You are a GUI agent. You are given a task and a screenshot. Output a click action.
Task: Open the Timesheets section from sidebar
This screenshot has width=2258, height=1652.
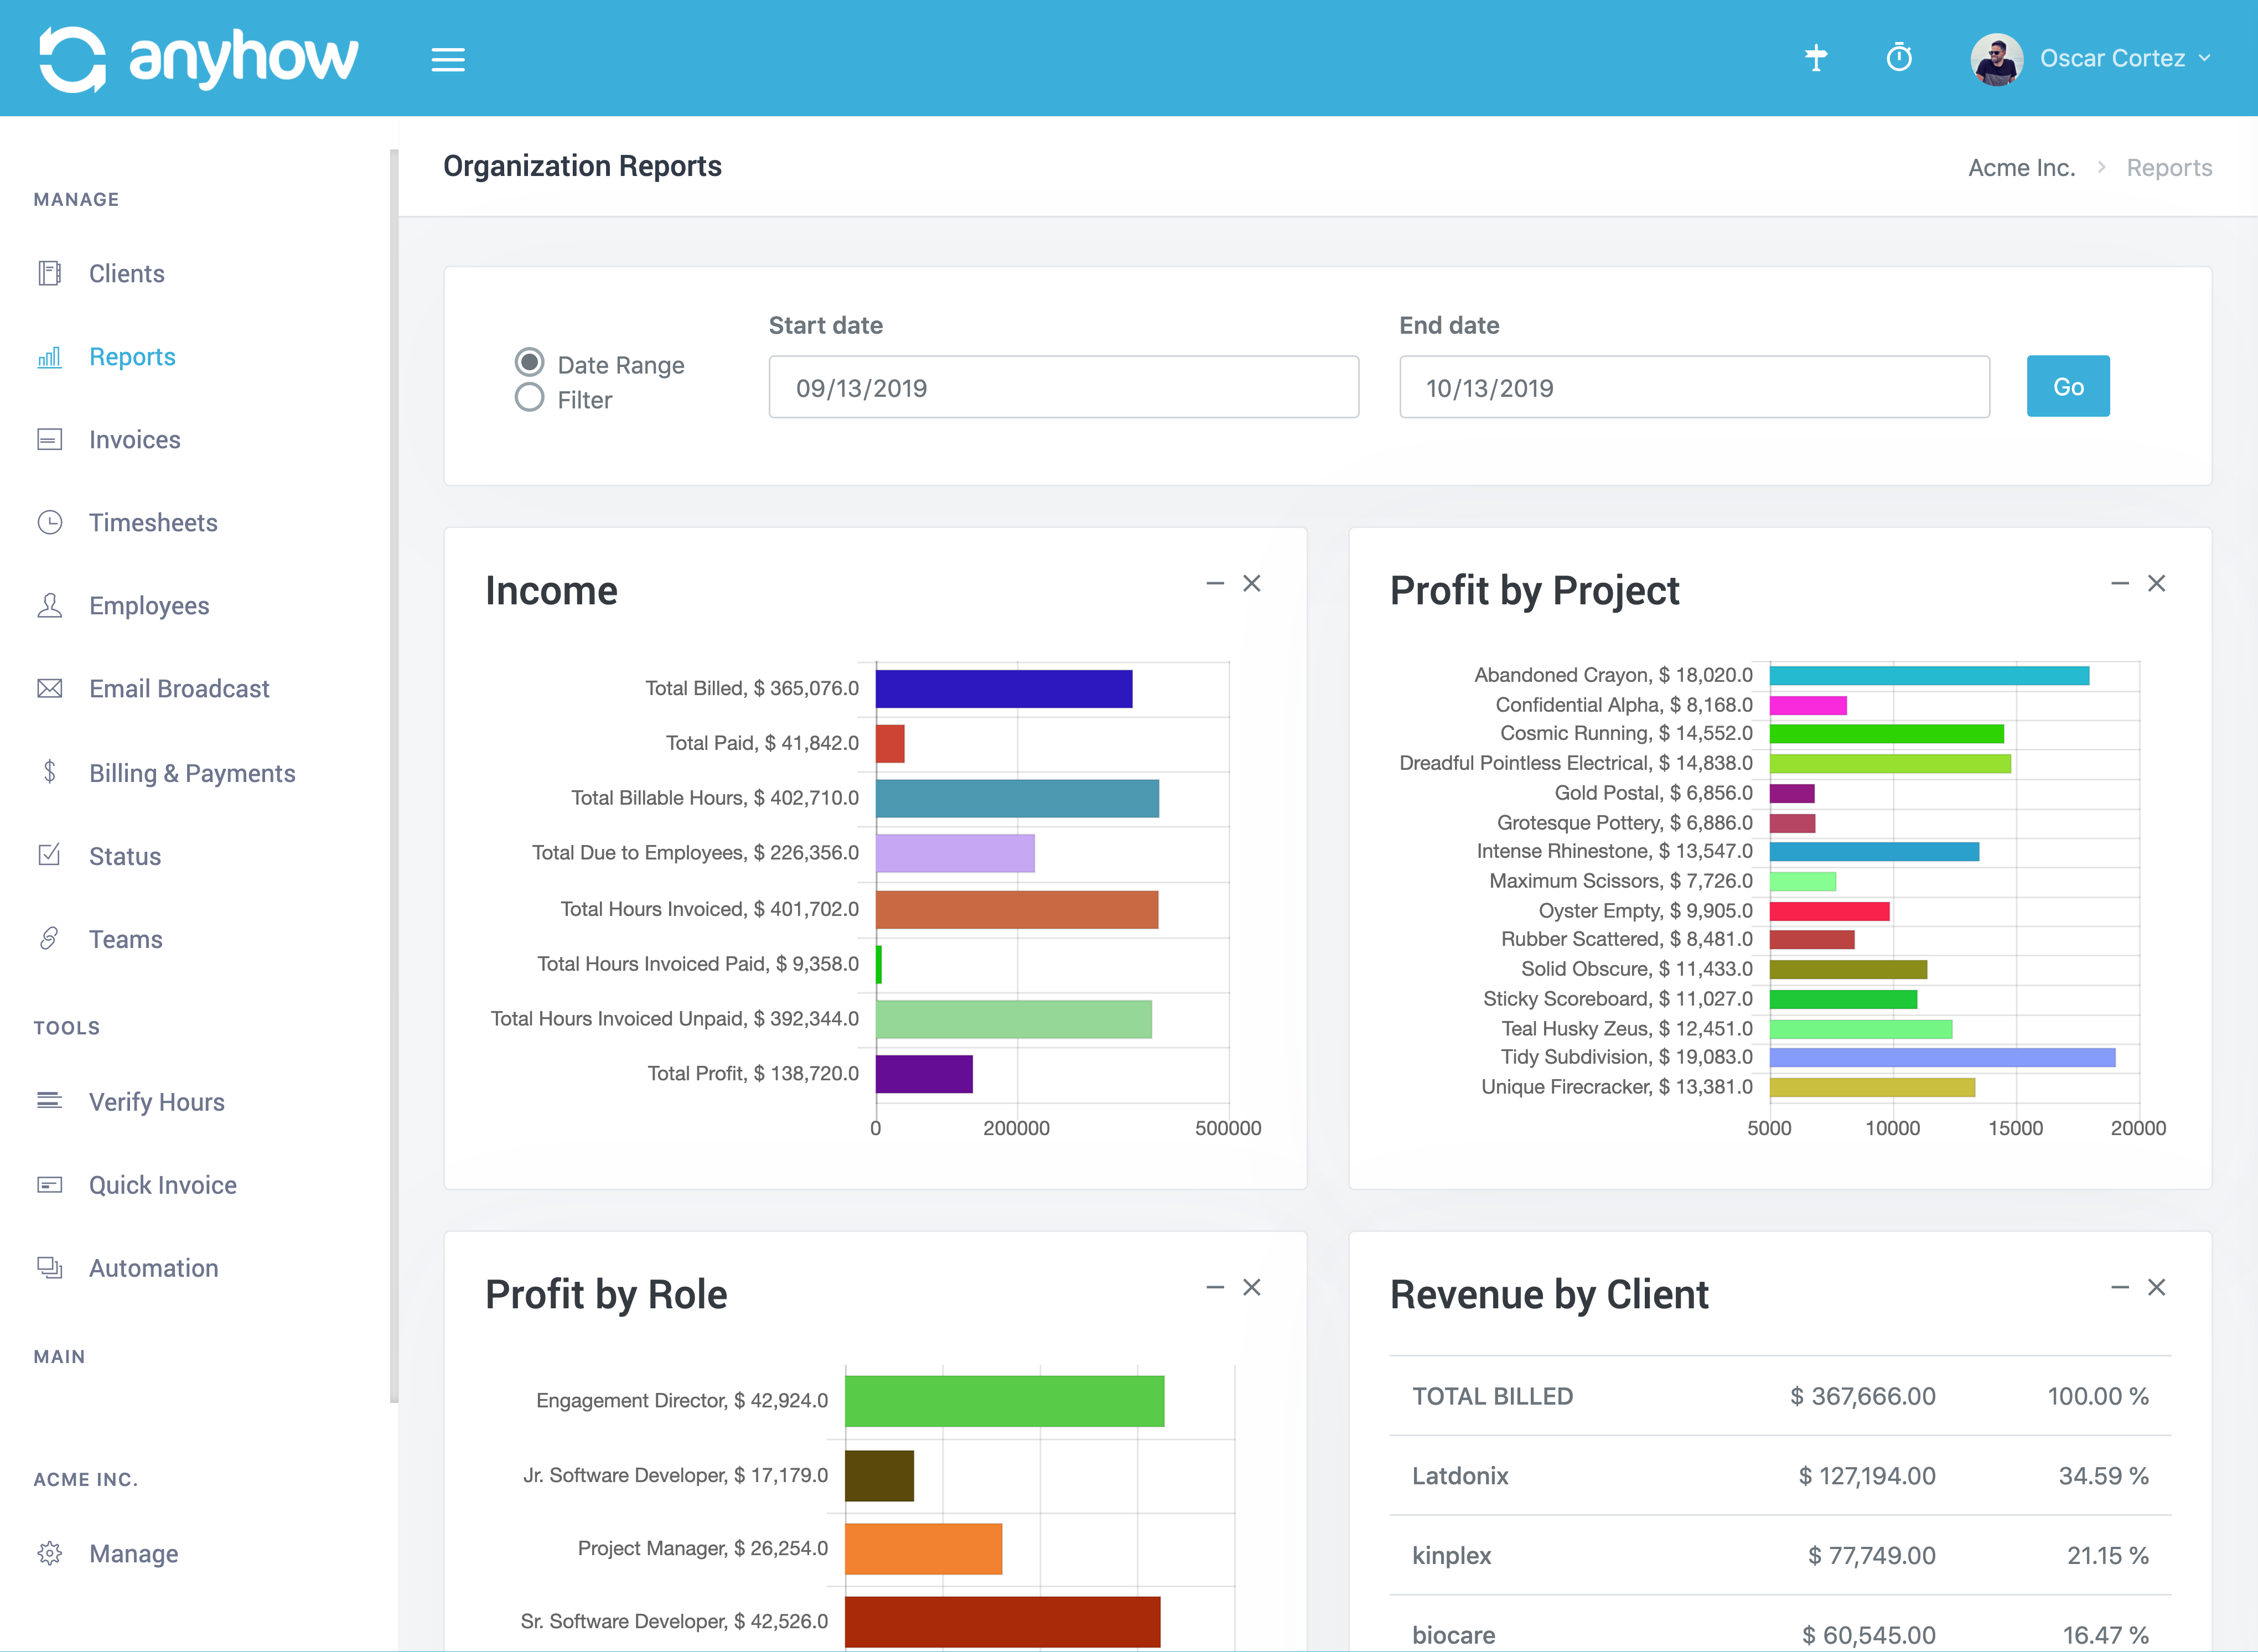(x=153, y=522)
